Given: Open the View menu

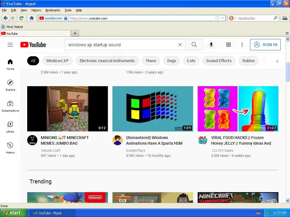Looking at the screenshot, I should pyautogui.click(x=24, y=10).
